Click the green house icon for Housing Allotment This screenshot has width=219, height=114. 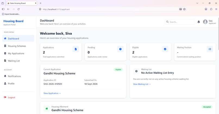47,108
